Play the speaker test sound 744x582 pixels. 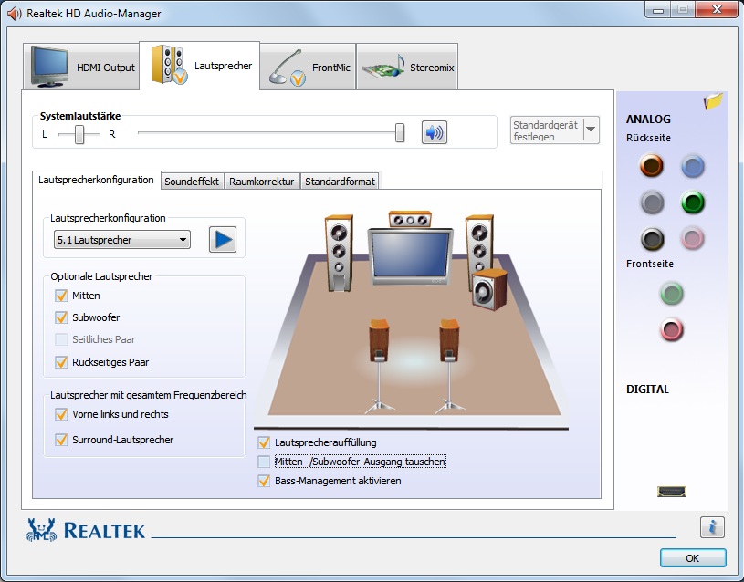point(223,240)
